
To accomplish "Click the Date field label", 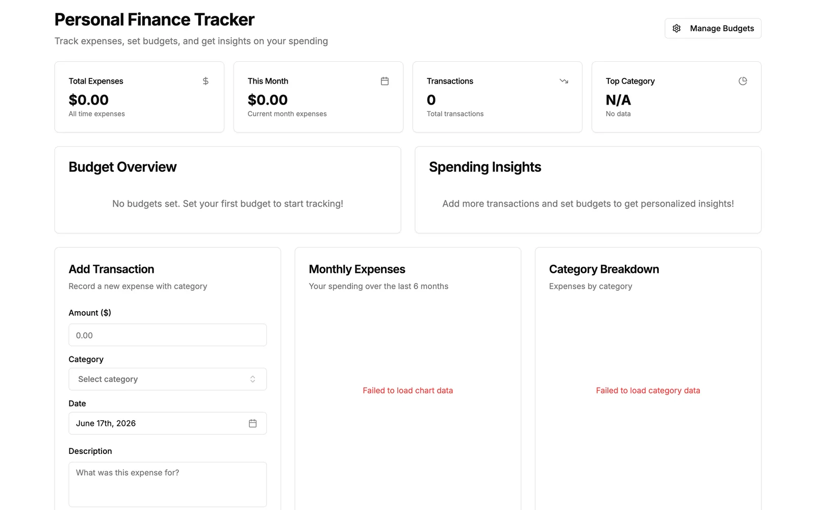I will pyautogui.click(x=77, y=403).
